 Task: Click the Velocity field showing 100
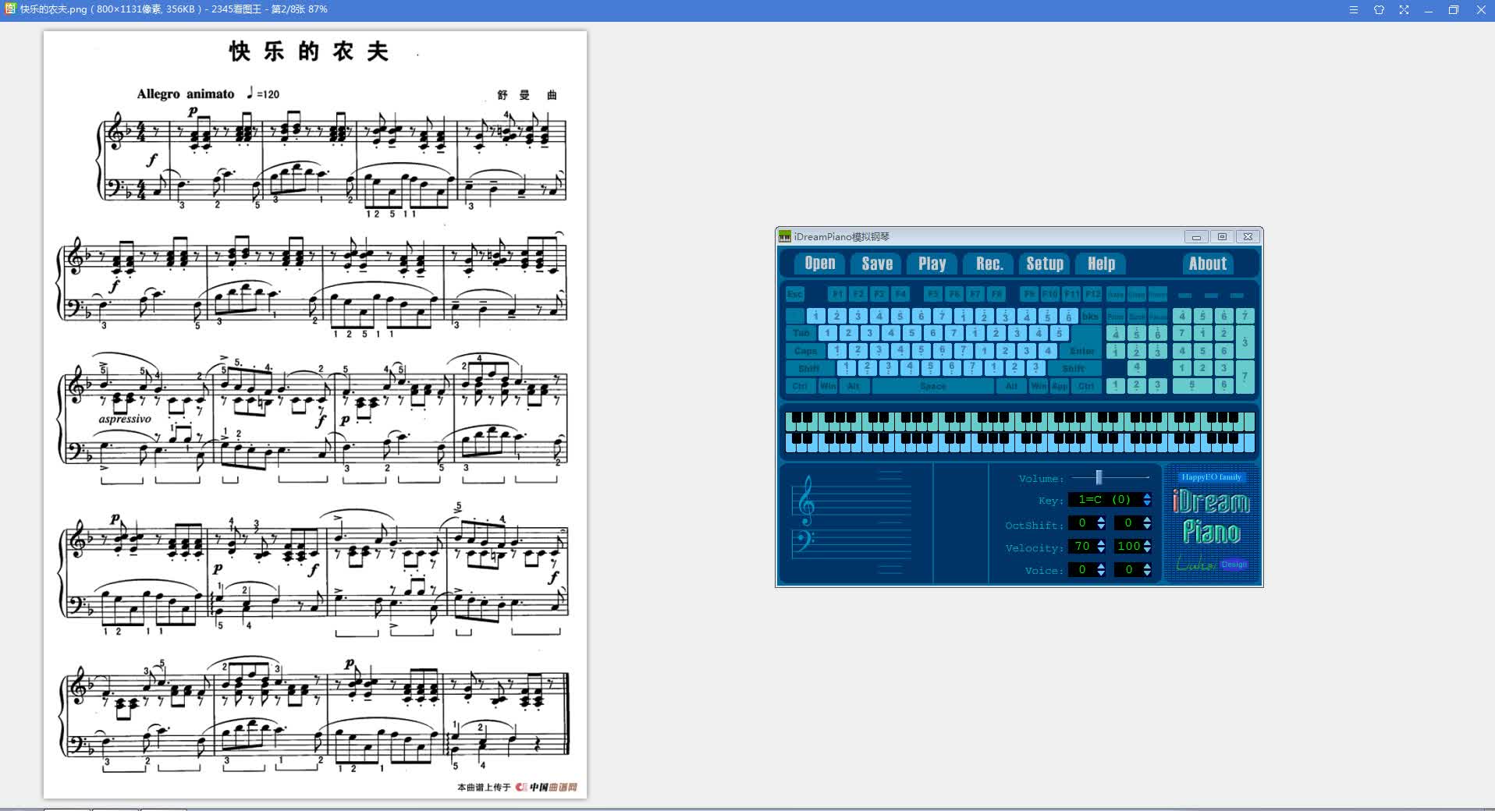[x=1128, y=547]
